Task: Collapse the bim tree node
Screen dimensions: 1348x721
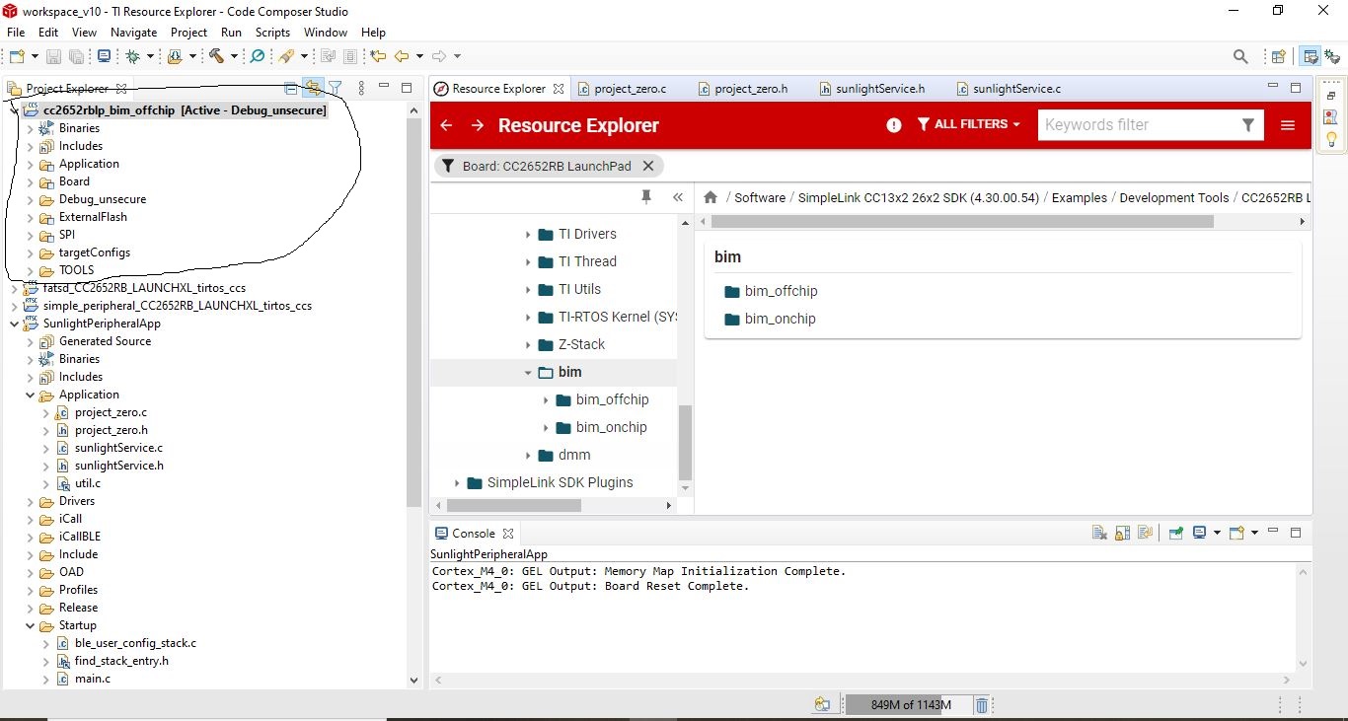Action: [x=528, y=373]
